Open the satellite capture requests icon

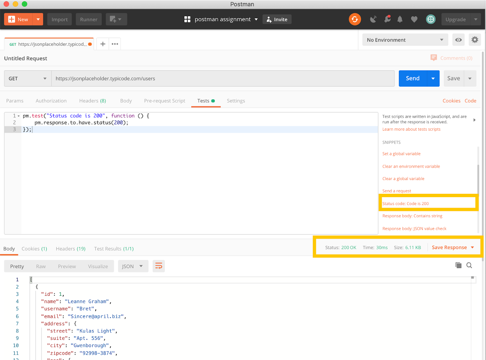point(373,19)
